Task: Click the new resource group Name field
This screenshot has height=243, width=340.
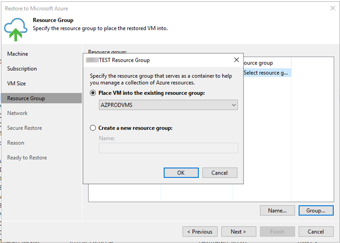Action: point(168,148)
